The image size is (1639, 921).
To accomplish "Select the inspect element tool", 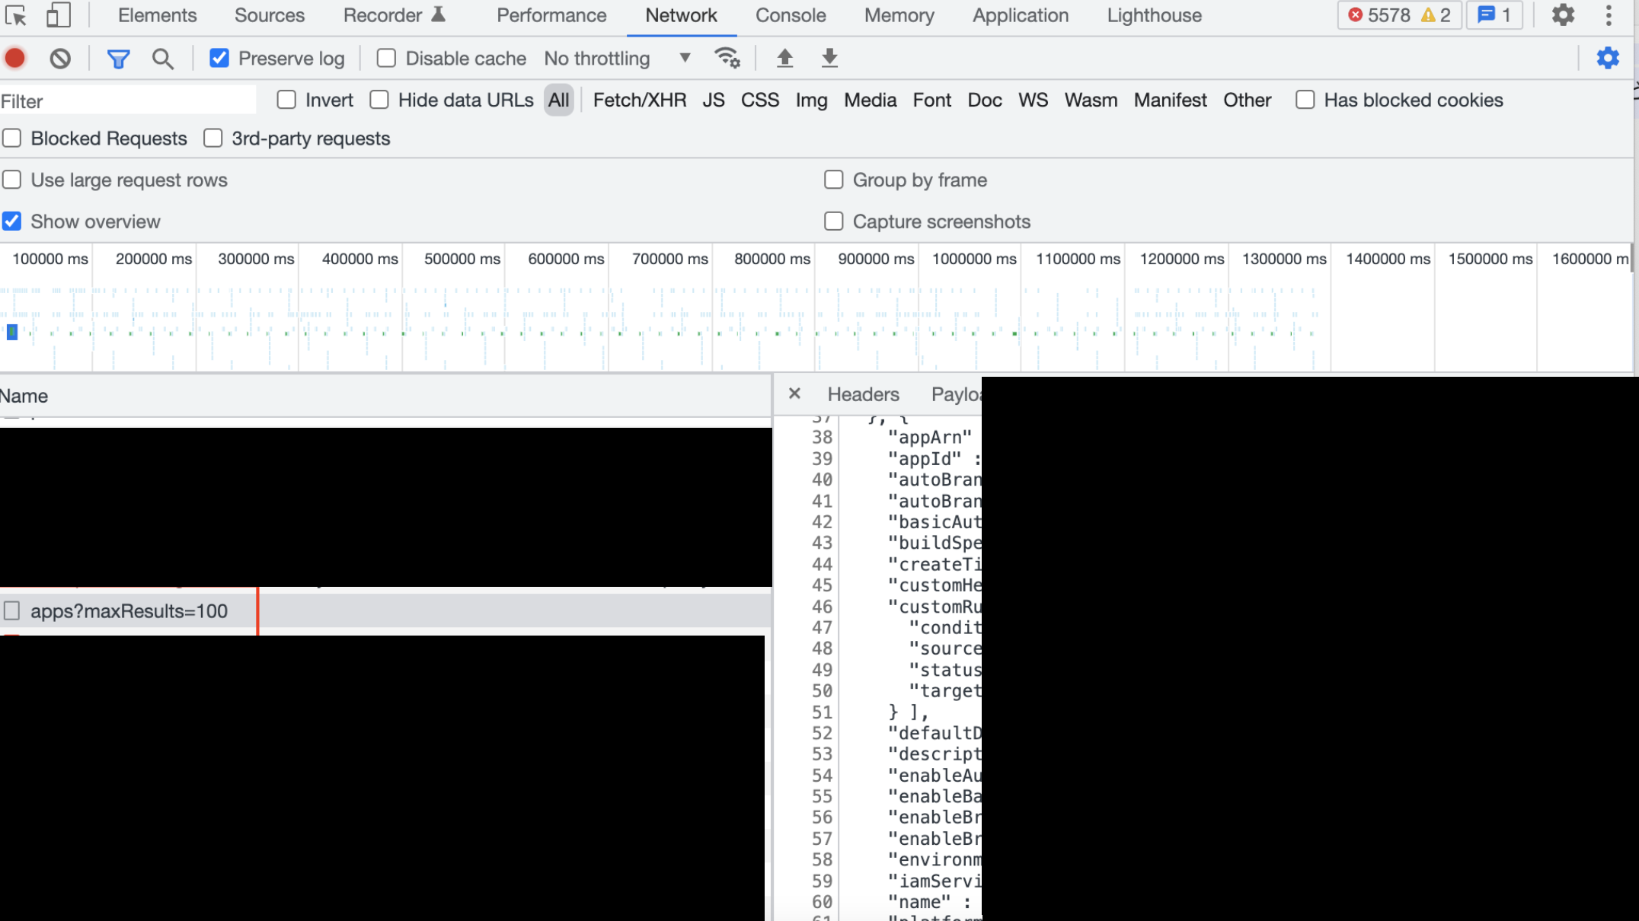I will 17,15.
